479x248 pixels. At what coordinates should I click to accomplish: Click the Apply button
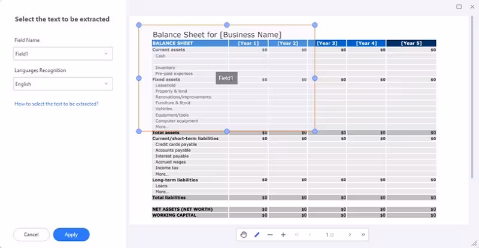pos(71,235)
